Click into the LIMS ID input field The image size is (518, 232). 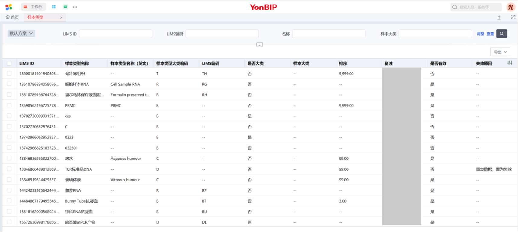(x=115, y=34)
